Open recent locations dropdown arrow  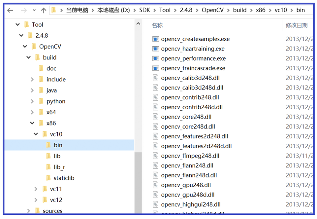34,10
